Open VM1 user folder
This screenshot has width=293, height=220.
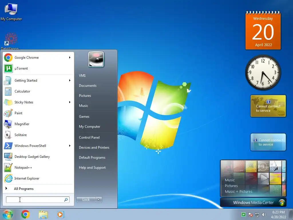pos(82,76)
